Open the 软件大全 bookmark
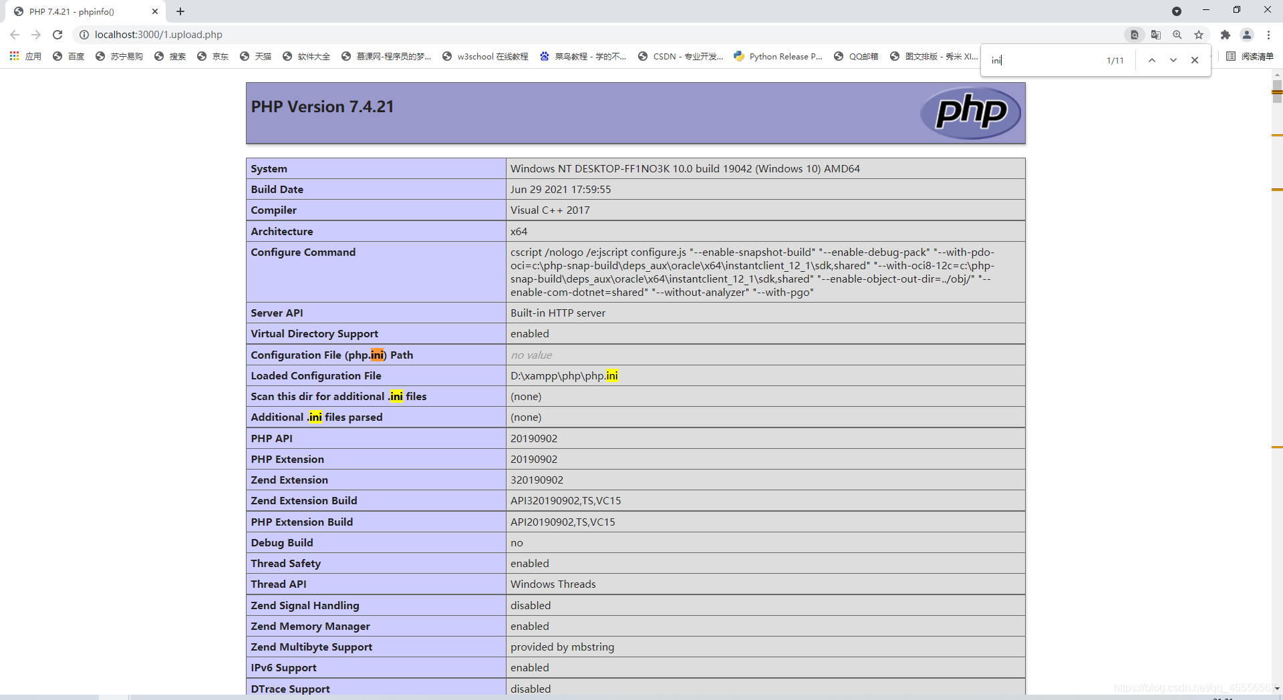This screenshot has height=700, width=1283. point(306,56)
